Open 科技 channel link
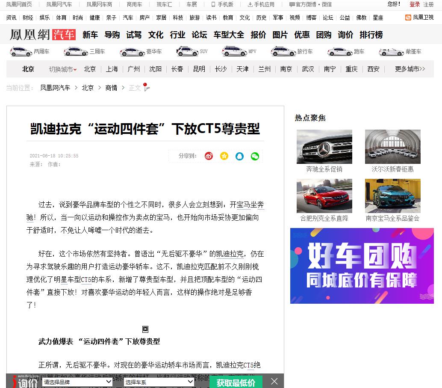 pos(178,18)
